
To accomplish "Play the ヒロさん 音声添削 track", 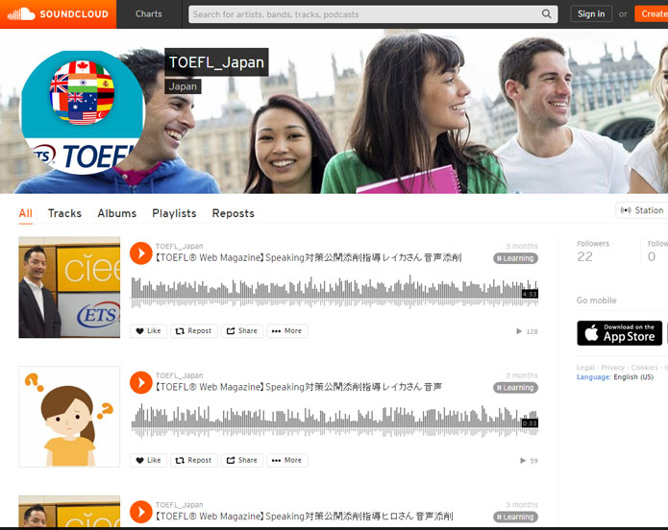I will click(x=141, y=512).
